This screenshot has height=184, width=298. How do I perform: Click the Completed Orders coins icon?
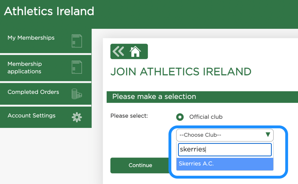coord(77,94)
